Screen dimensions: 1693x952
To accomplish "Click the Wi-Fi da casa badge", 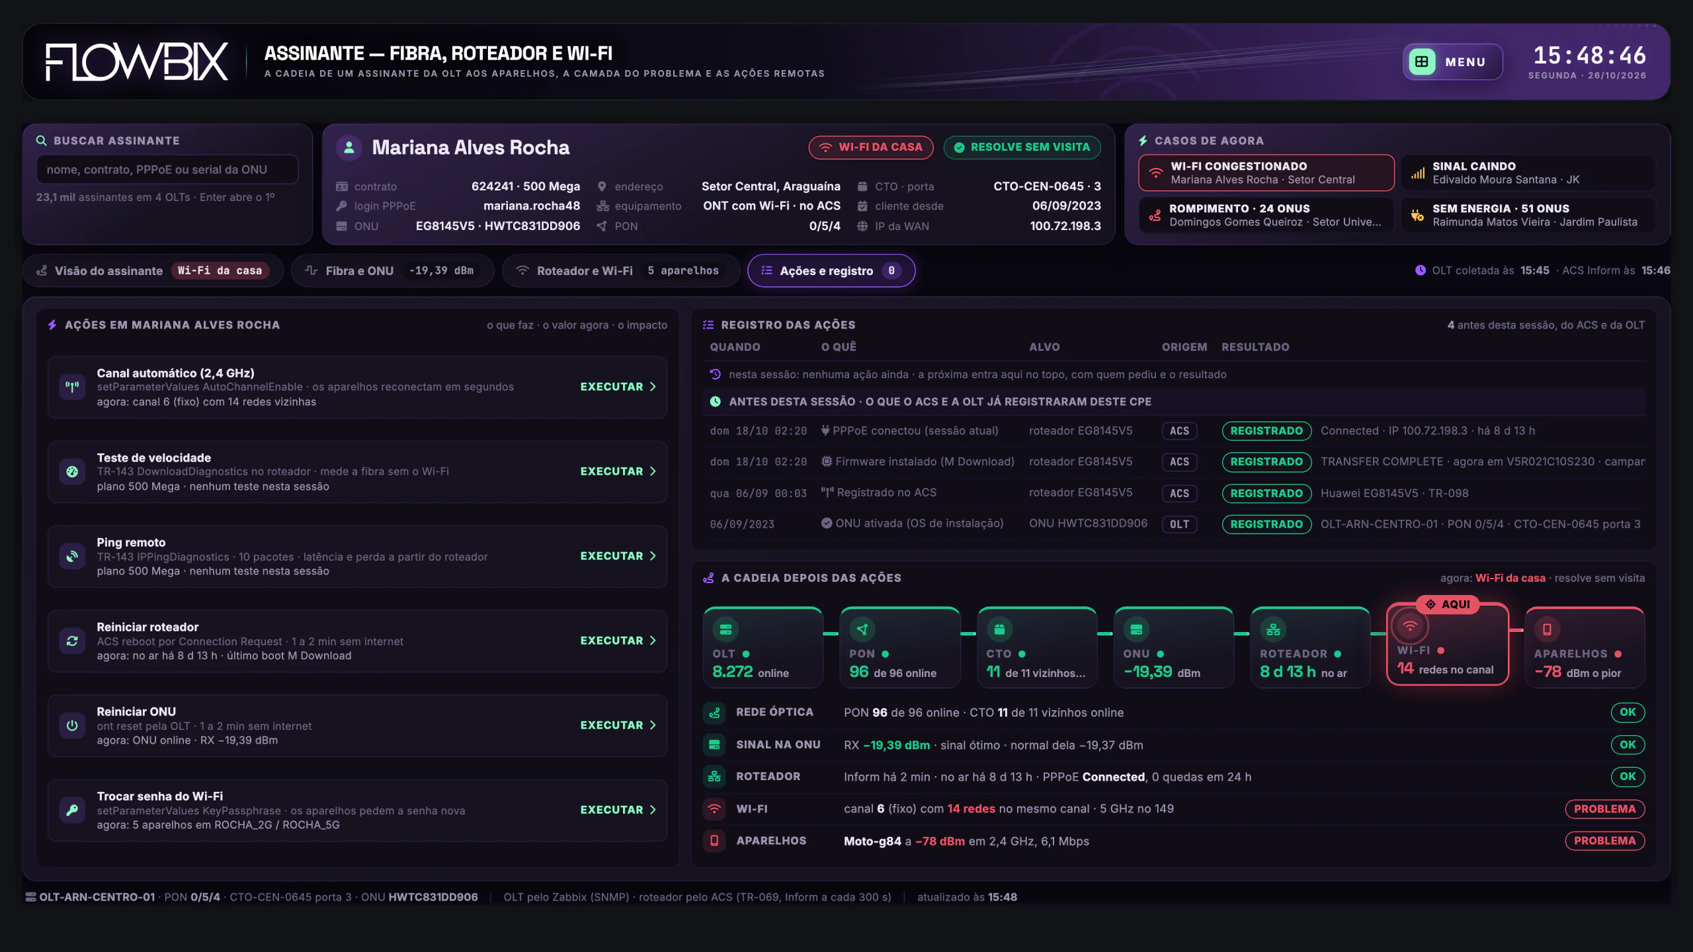I will [870, 147].
